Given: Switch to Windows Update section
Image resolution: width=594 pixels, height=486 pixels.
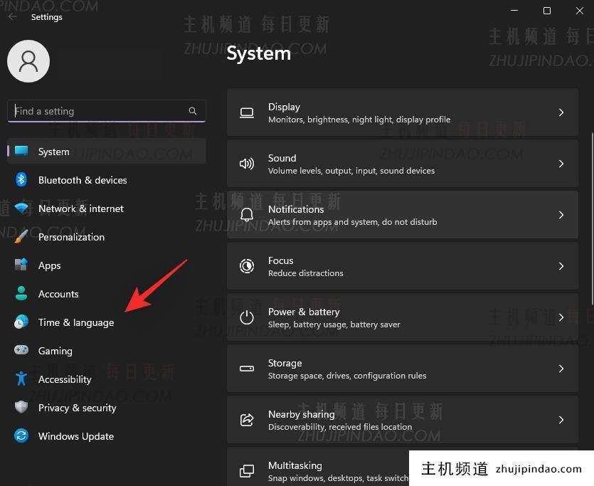Looking at the screenshot, I should point(75,436).
